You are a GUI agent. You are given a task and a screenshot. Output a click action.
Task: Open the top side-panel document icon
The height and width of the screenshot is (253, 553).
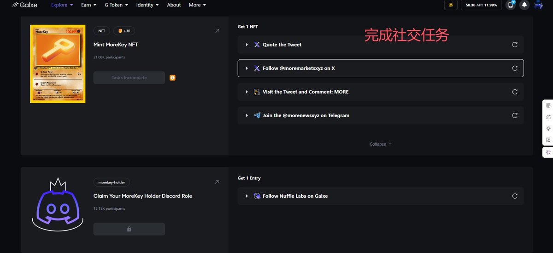pyautogui.click(x=548, y=105)
